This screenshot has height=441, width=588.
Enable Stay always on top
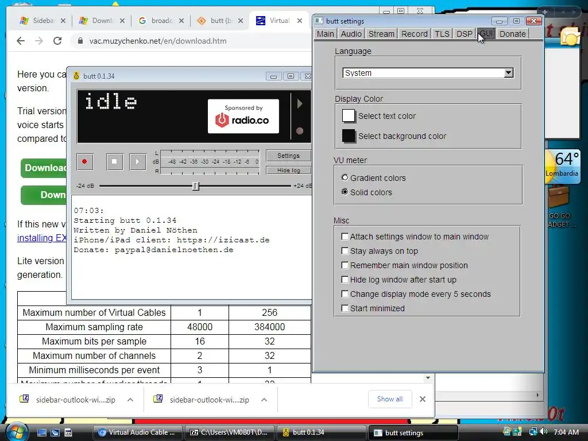click(345, 250)
